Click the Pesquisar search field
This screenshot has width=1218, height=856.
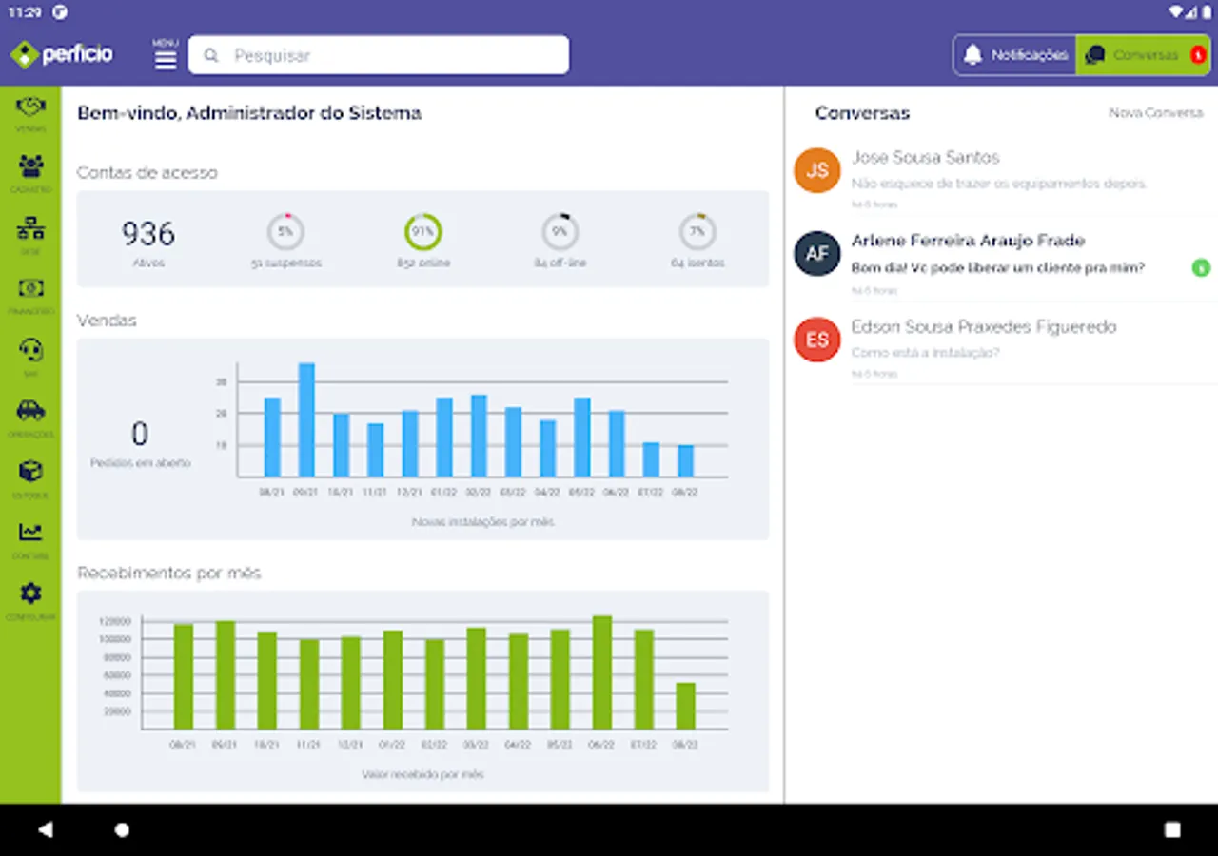[x=379, y=55]
